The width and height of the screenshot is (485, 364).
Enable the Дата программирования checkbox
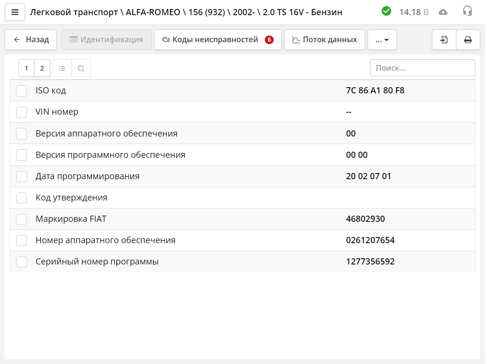pyautogui.click(x=22, y=176)
